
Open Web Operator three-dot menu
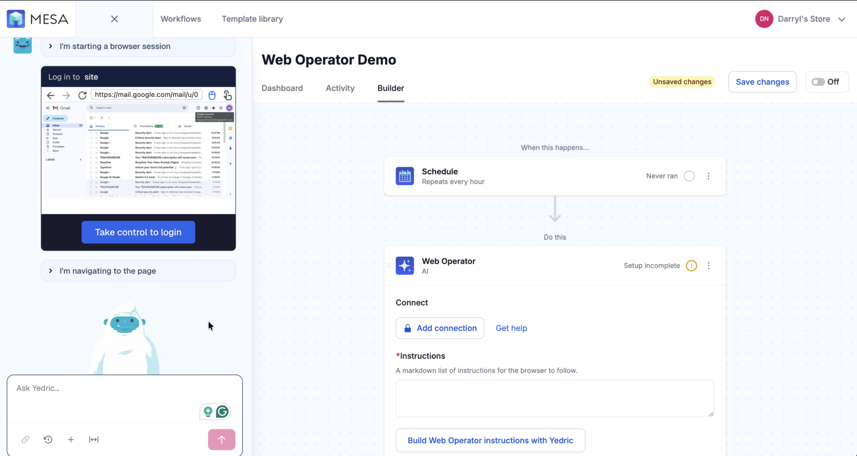coord(708,266)
